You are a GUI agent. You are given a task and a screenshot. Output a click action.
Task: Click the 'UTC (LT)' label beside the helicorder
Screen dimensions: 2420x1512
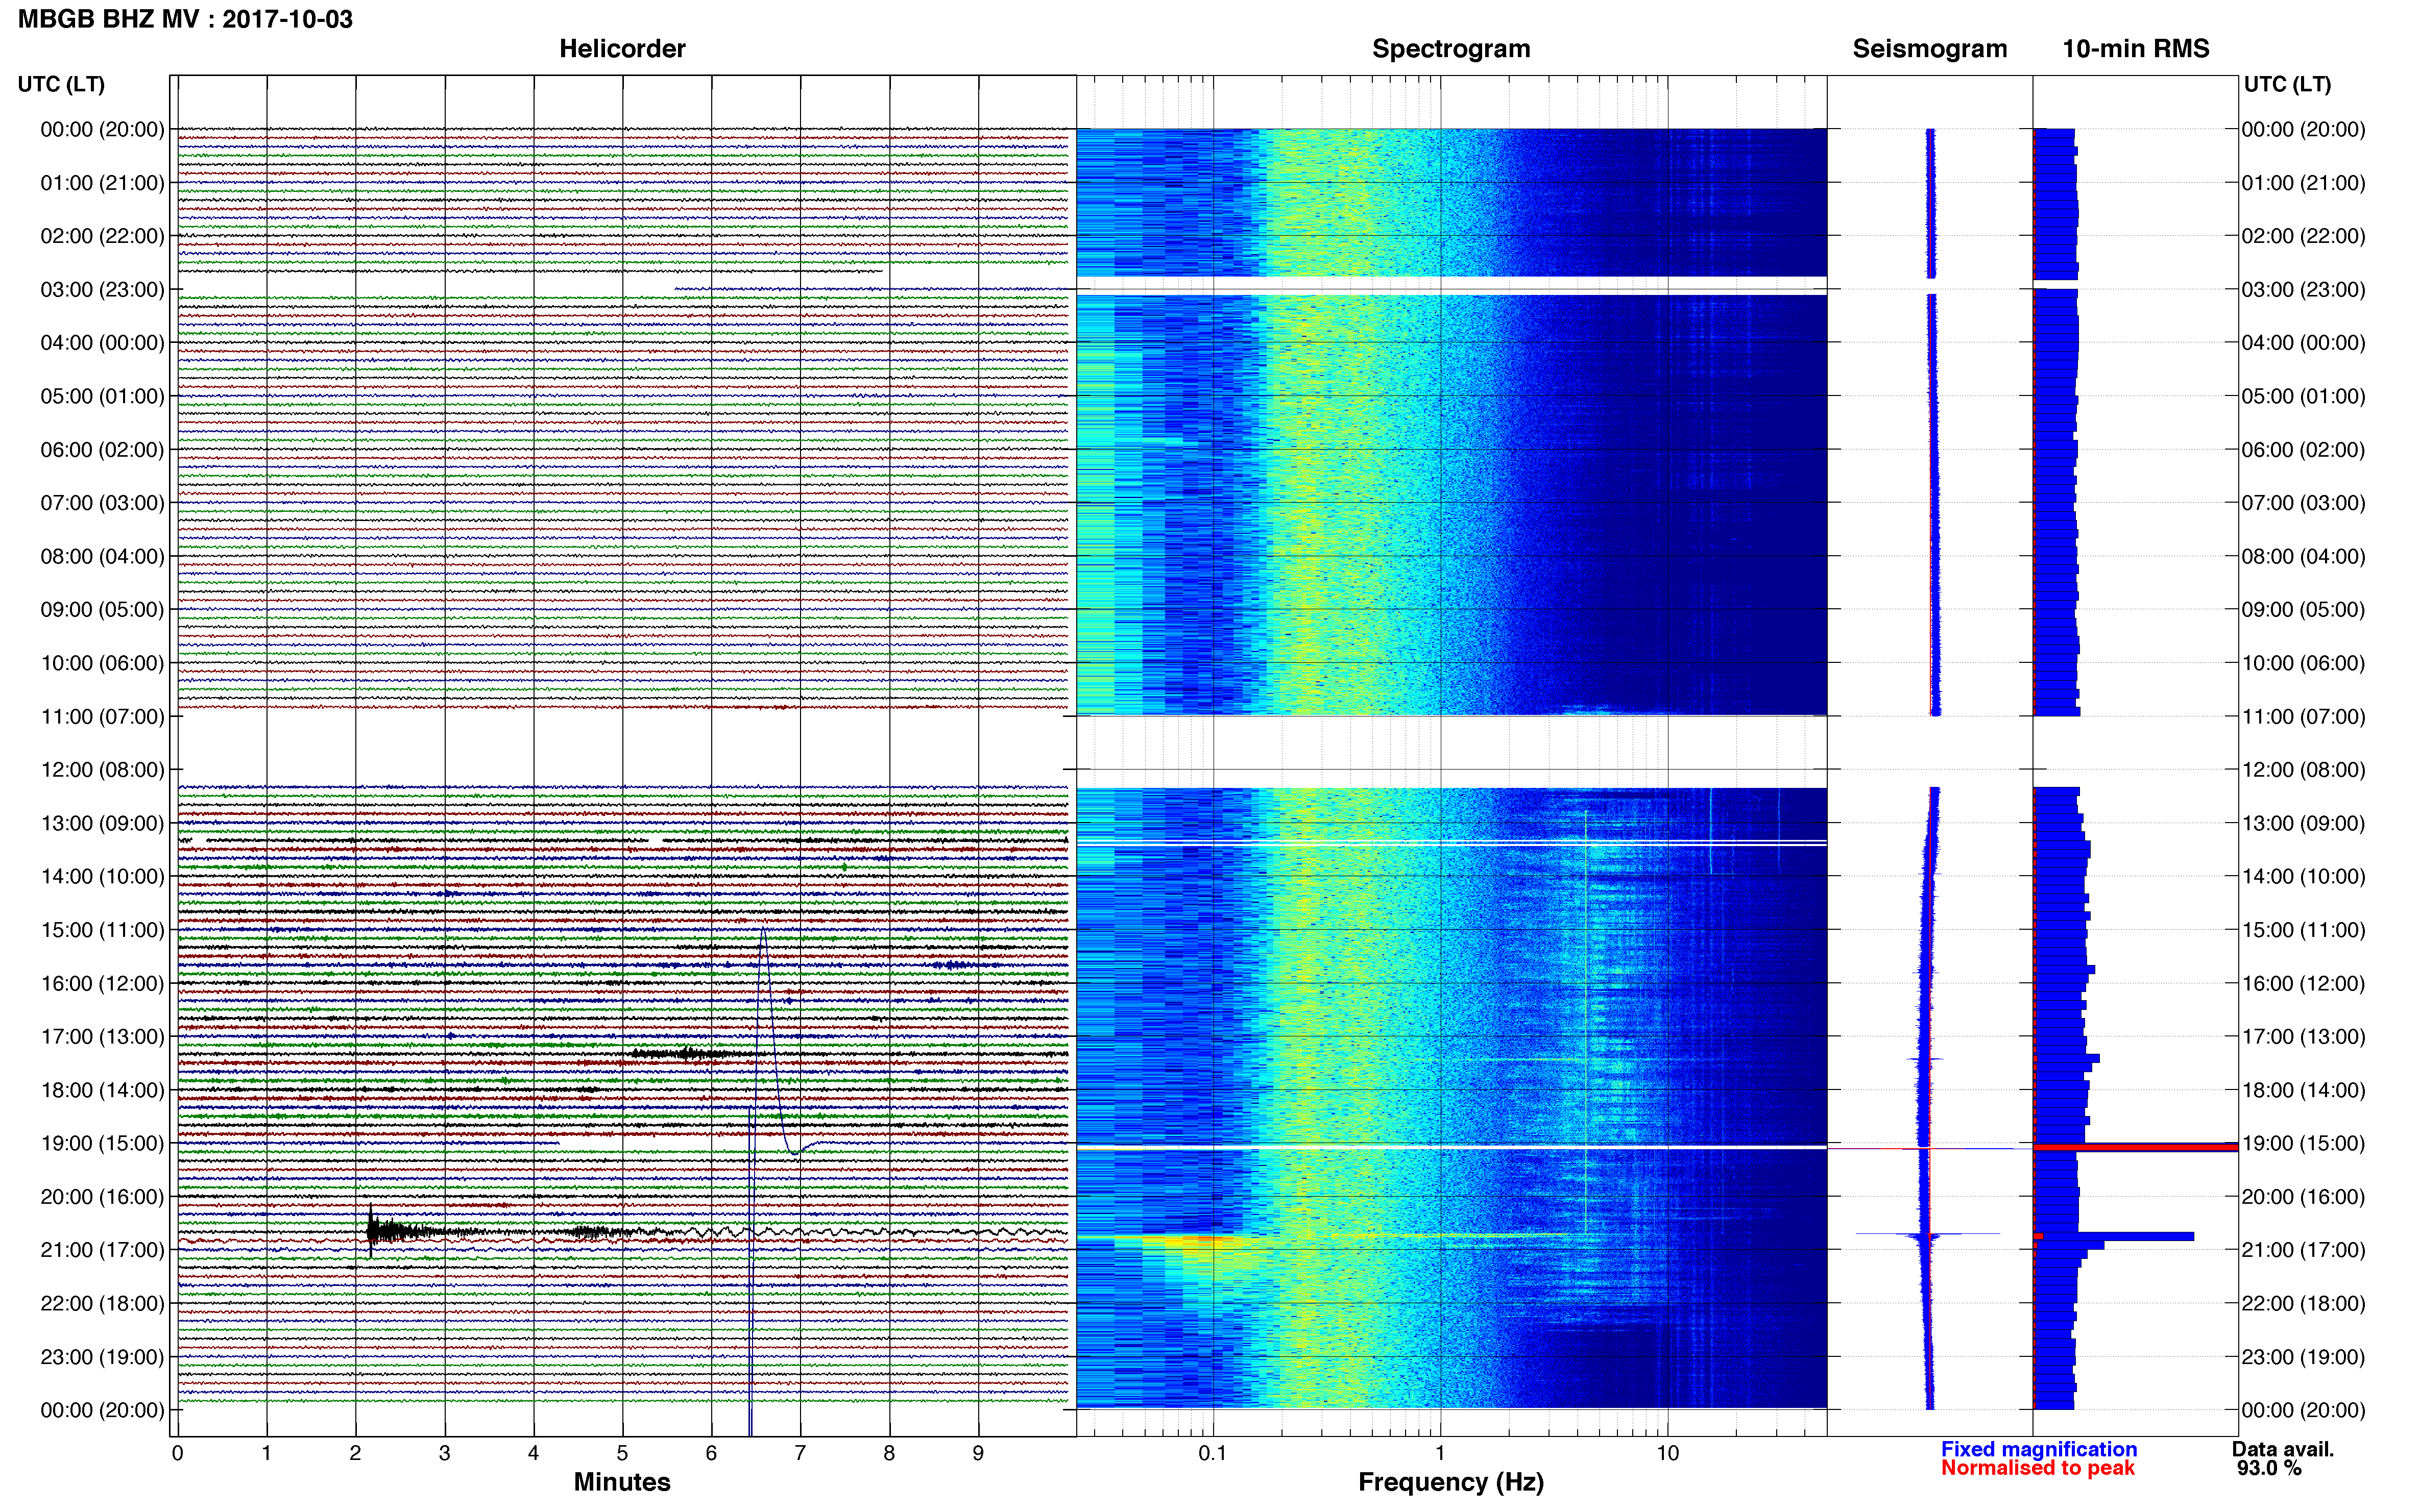[61, 84]
